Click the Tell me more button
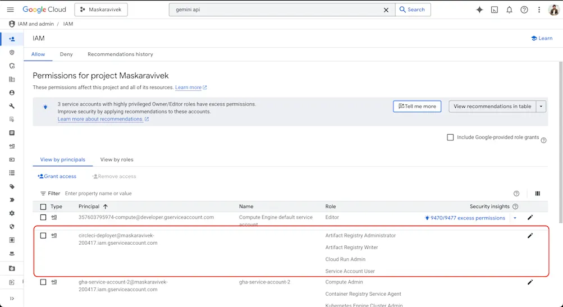 point(417,106)
